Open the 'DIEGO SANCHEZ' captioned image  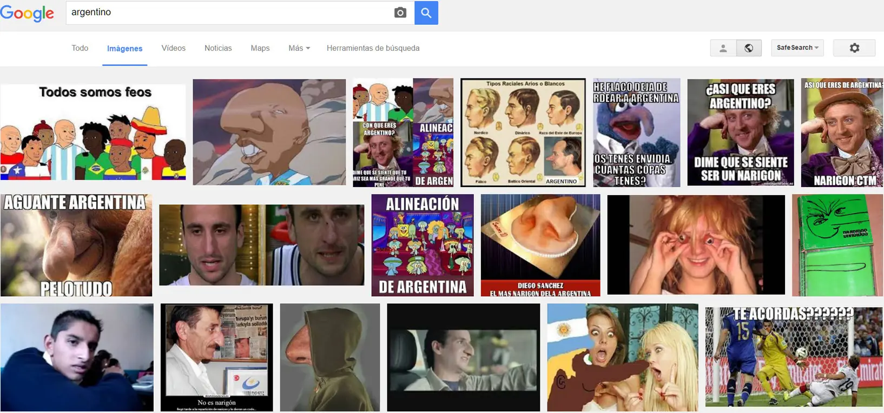pyautogui.click(x=540, y=245)
